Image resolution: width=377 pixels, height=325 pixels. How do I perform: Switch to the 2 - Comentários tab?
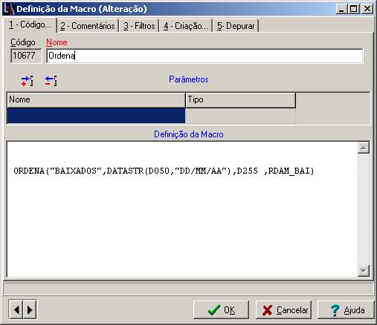[88, 26]
